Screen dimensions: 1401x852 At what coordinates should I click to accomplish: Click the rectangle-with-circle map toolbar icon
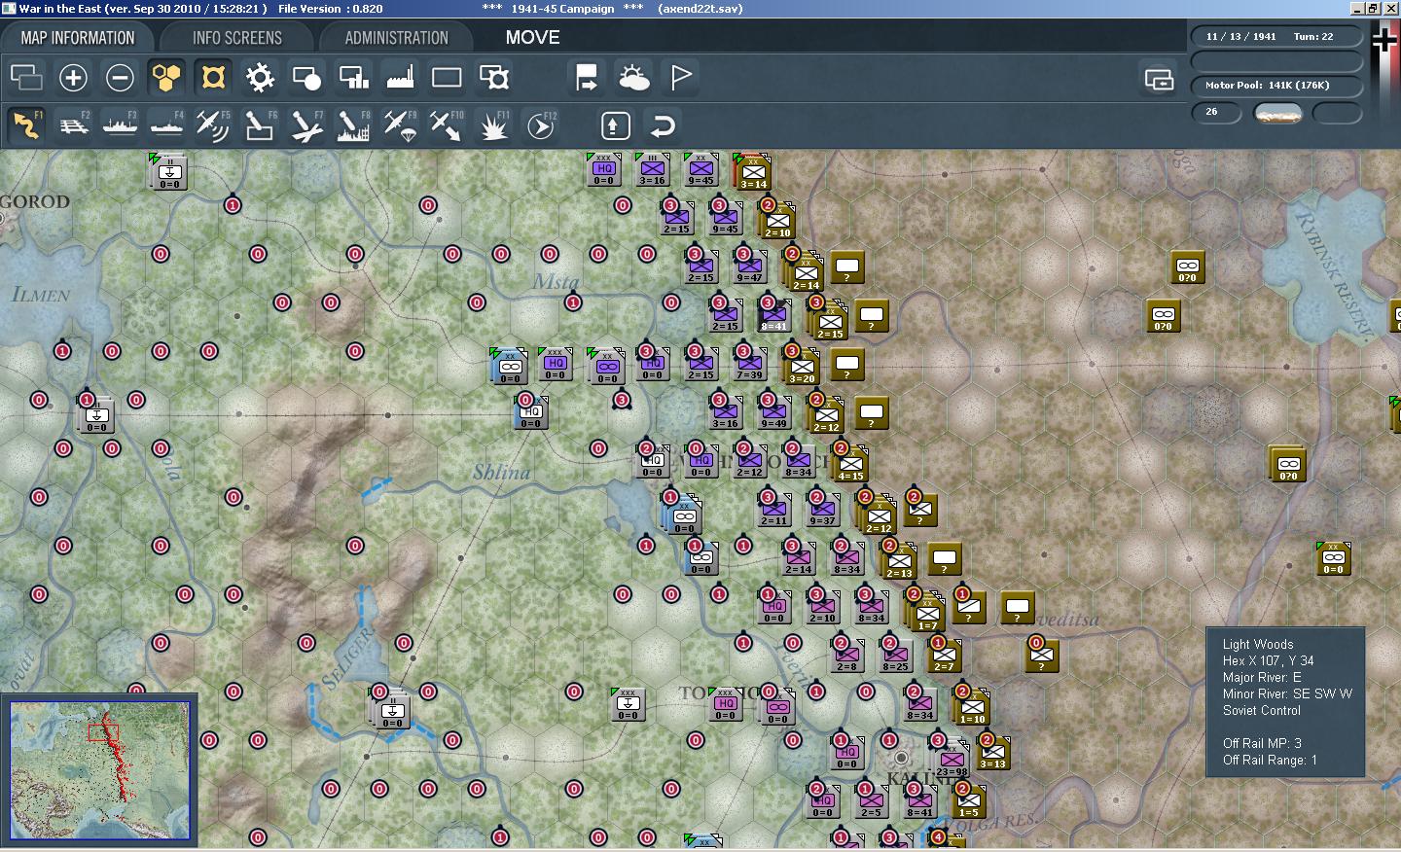[306, 78]
